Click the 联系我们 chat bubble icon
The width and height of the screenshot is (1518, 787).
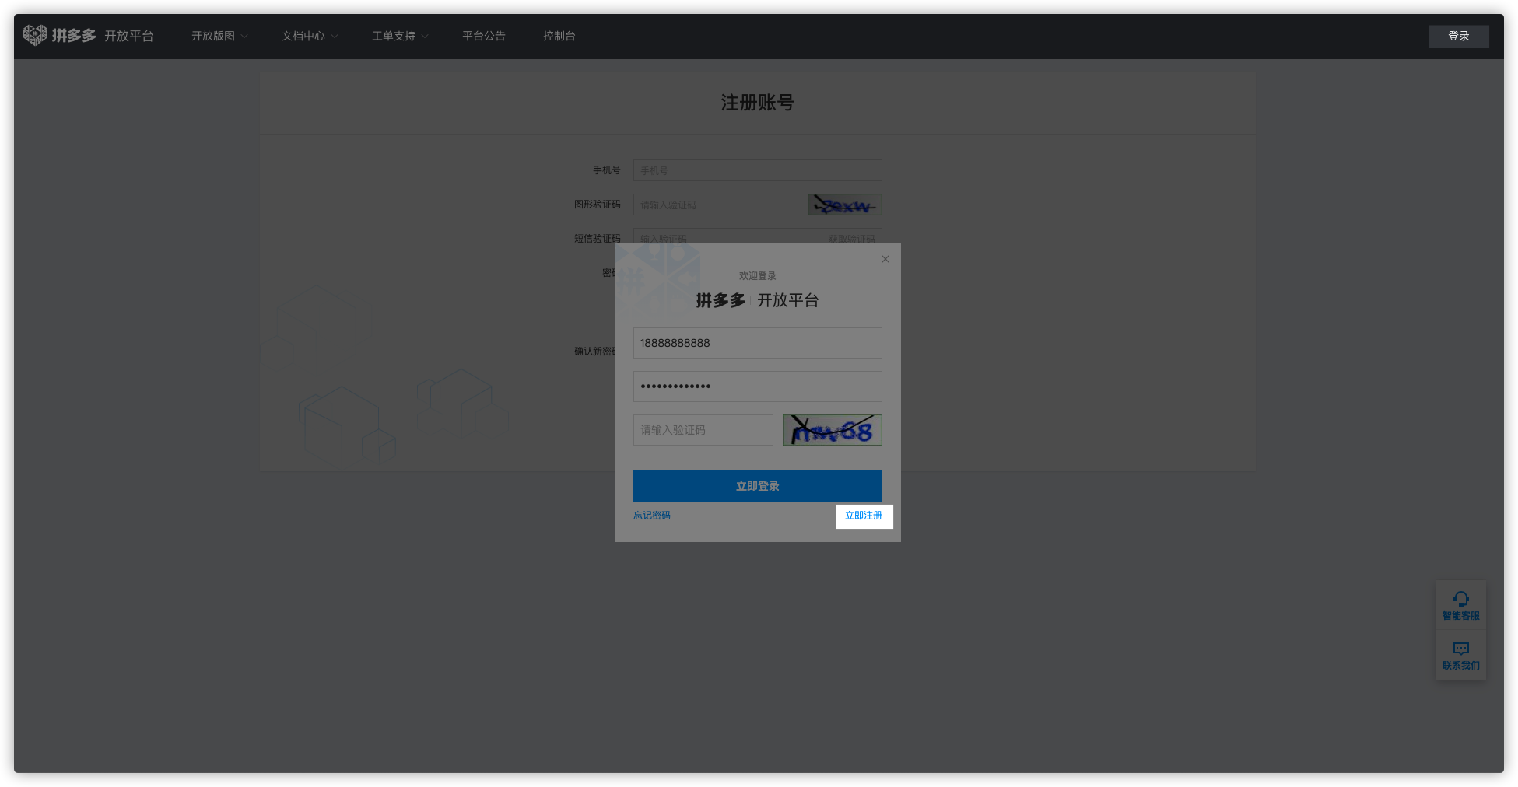pyautogui.click(x=1460, y=649)
